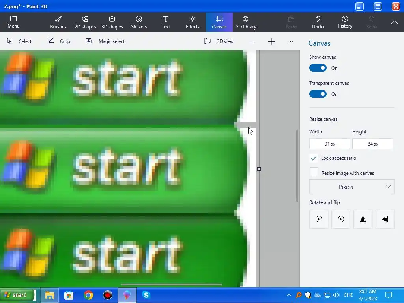Click the canvas right-edge resize handle
Viewport: 404px width, 303px height.
[259, 169]
